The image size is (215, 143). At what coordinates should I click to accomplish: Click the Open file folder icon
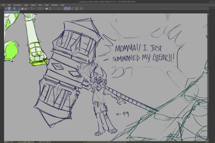coord(22,9)
